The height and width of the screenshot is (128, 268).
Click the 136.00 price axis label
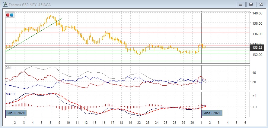(x=257, y=34)
